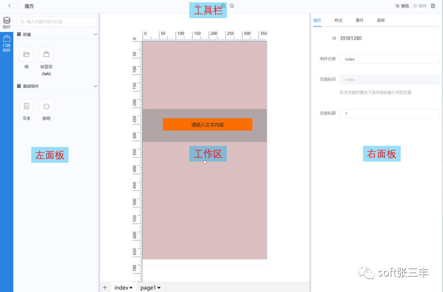The width and height of the screenshot is (443, 292).
Task: Select the 组 (group) container component
Action: [26, 54]
